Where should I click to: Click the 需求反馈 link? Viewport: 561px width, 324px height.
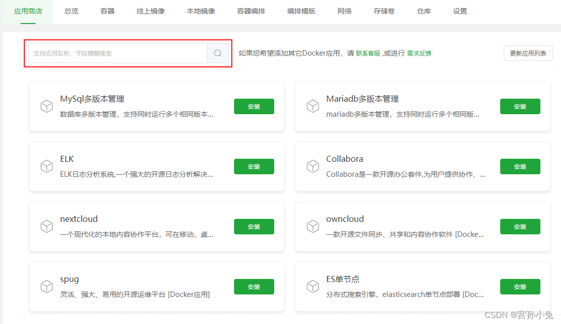[x=419, y=53]
